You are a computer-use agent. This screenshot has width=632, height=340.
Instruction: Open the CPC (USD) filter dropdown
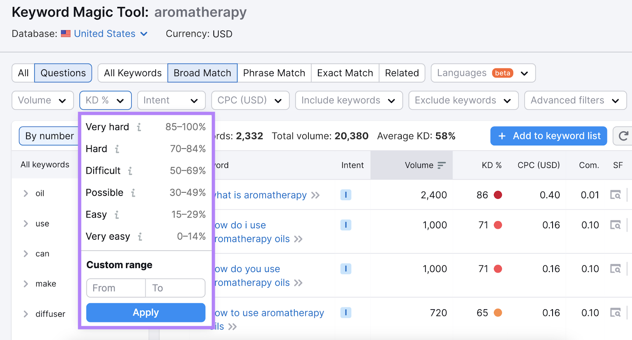[x=250, y=100]
